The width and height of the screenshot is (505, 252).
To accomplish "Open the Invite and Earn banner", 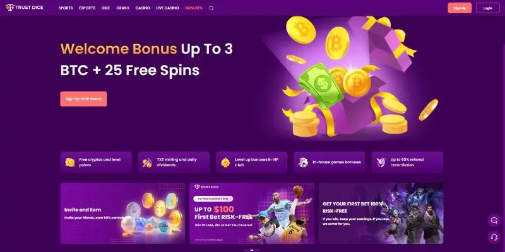I will [x=122, y=214].
